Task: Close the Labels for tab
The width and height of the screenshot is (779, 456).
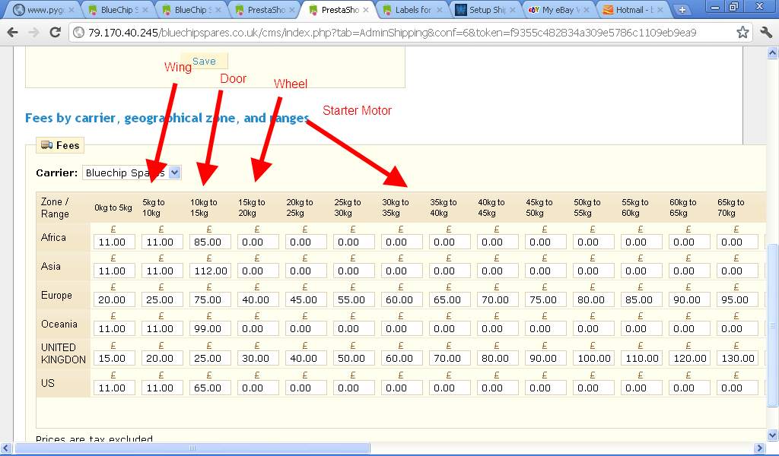Action: coord(439,10)
